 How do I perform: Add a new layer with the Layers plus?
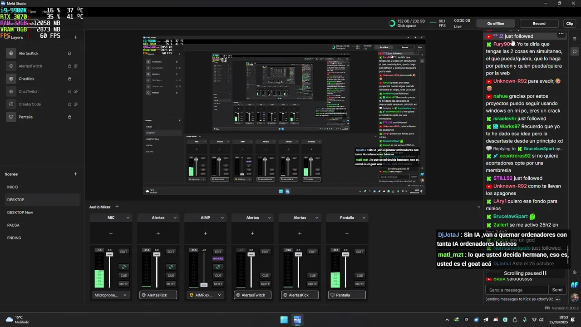75,37
